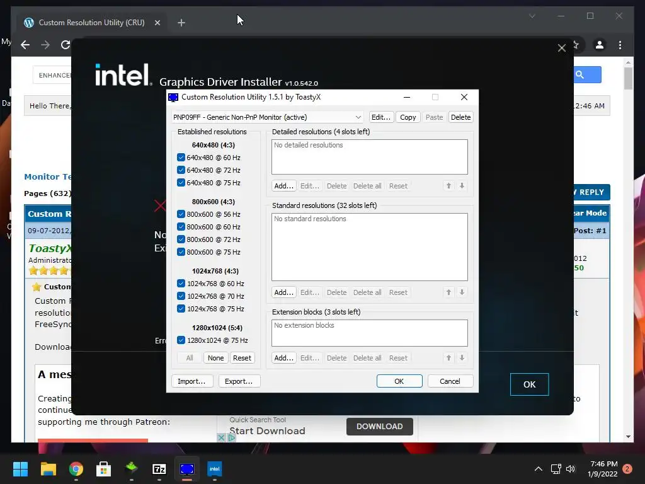Viewport: 645px width, 484px height.
Task: Open the green-block app icon on taskbar
Action: [131, 468]
